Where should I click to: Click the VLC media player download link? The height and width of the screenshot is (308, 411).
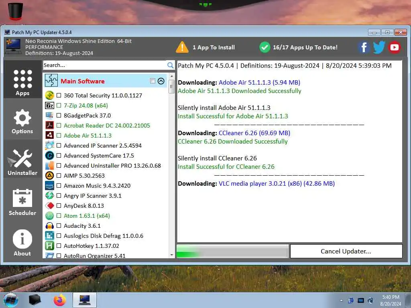pyautogui.click(x=277, y=184)
